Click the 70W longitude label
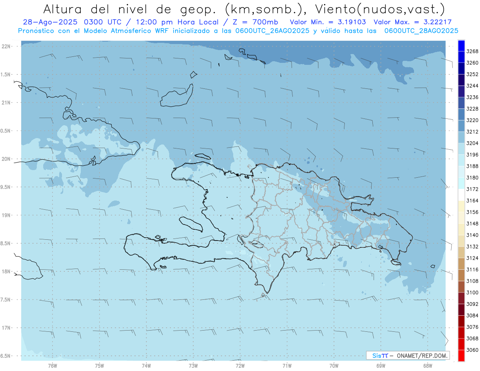 [334, 366]
